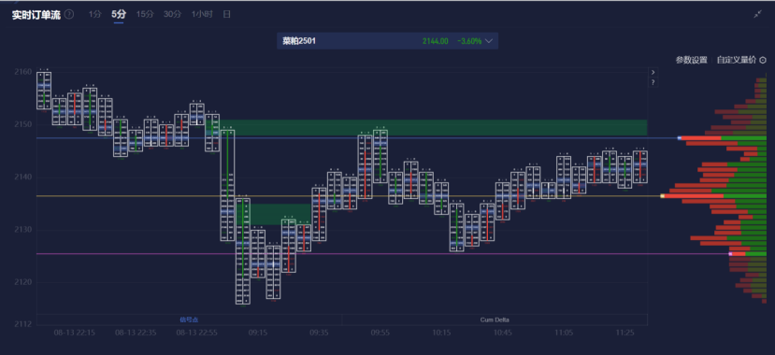Viewport: 775px width, 355px height.
Task: Click the 11:25 time axis label
Action: pos(625,334)
